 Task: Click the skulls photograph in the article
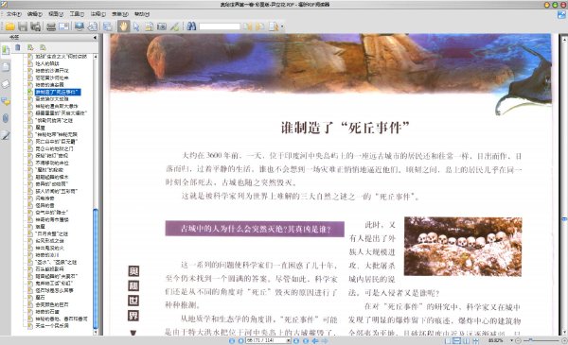pos(463,247)
